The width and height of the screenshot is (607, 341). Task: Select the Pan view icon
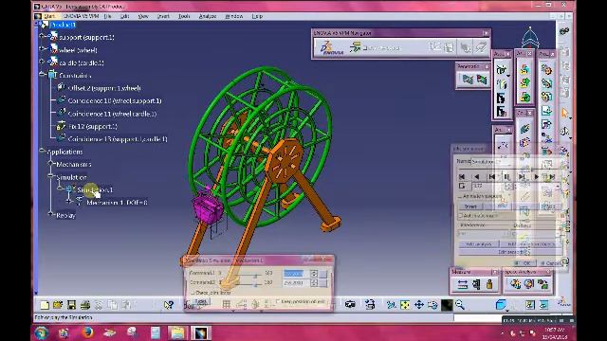point(419,305)
